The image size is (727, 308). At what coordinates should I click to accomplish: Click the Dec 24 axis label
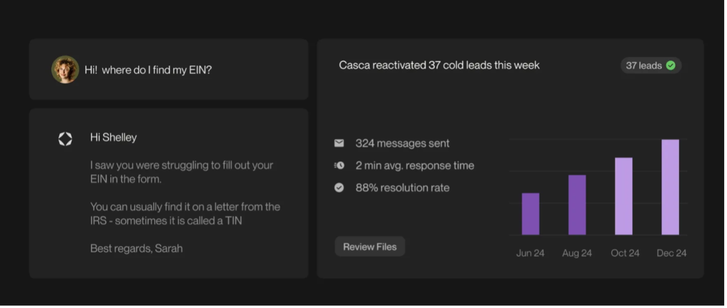click(671, 253)
